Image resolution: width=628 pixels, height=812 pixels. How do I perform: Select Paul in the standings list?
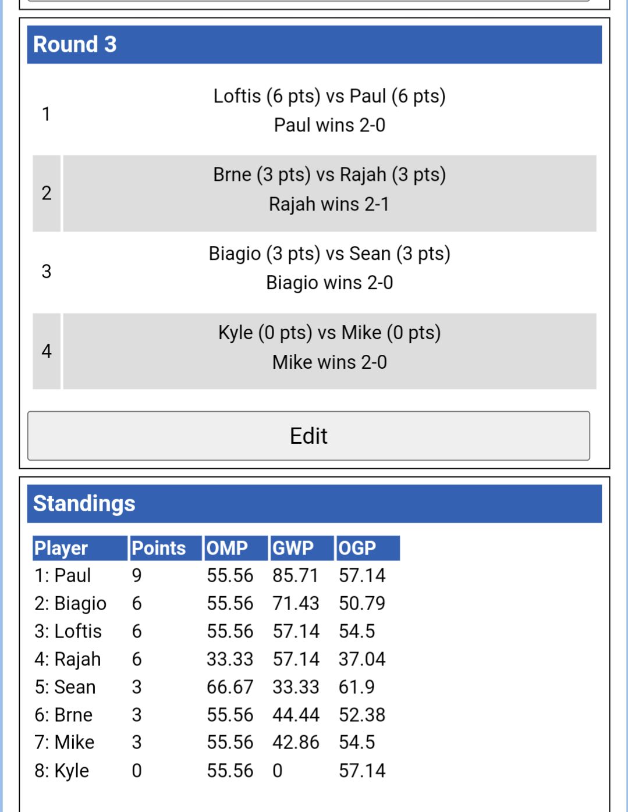pyautogui.click(x=70, y=576)
